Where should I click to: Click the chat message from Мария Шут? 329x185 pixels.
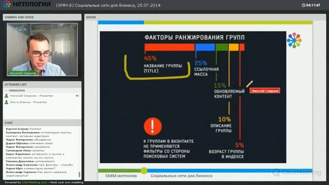(x=31, y=169)
